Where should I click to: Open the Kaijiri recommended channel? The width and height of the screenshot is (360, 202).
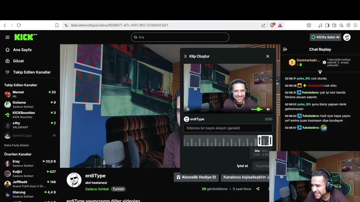[30, 174]
